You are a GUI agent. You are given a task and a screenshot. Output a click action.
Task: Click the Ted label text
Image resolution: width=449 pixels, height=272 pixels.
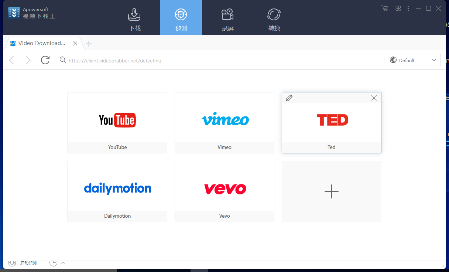pyautogui.click(x=332, y=147)
